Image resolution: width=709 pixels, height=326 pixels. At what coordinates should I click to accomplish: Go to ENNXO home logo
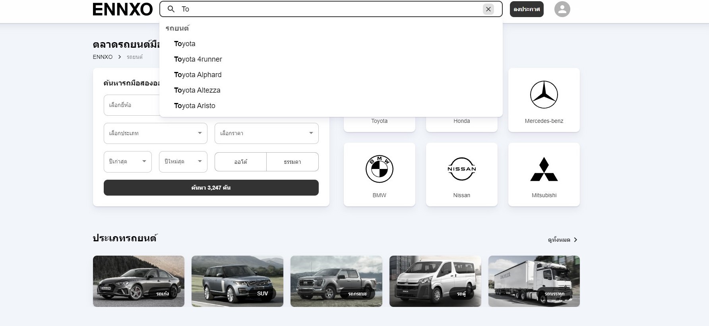(122, 9)
